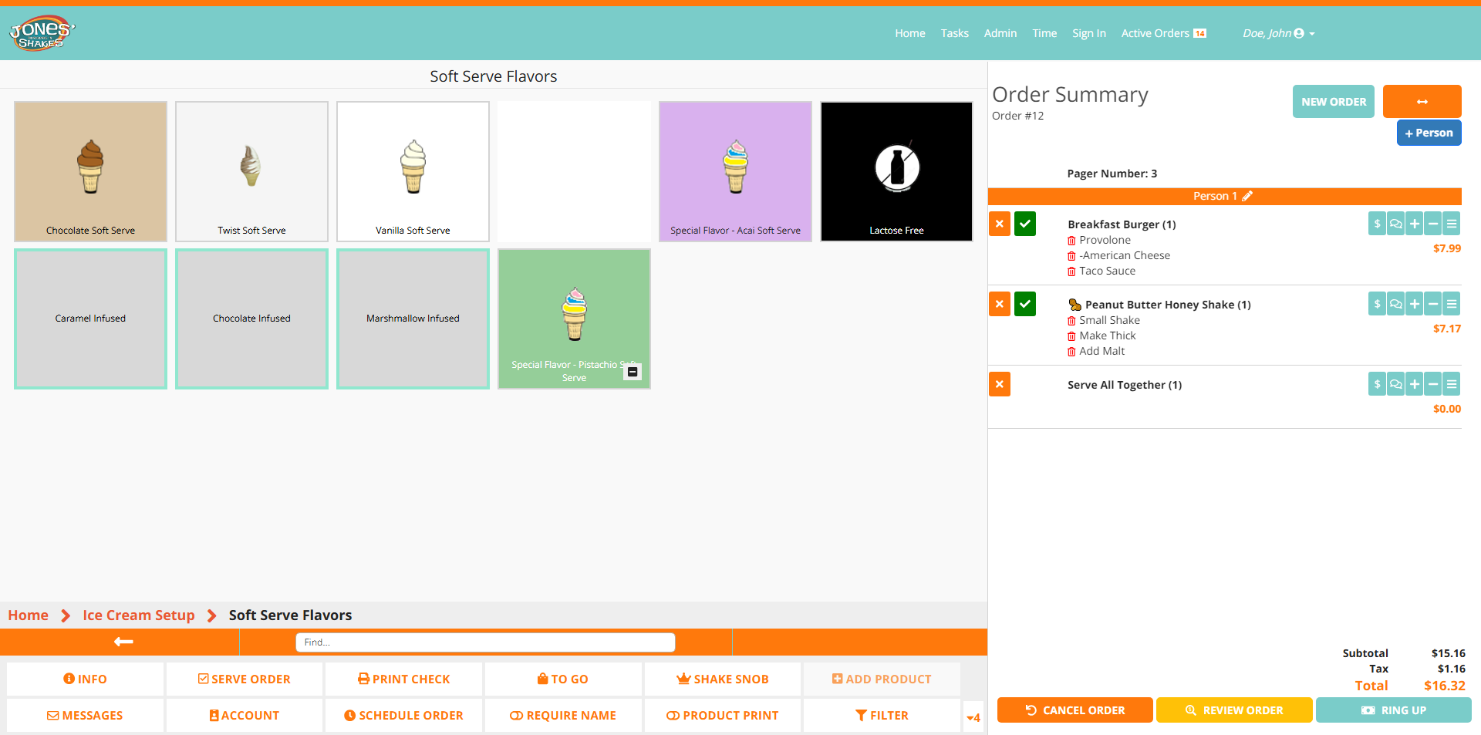Screen dimensions: 1481x735
Task: Click the orange swap arrows button
Action: pyautogui.click(x=1422, y=101)
